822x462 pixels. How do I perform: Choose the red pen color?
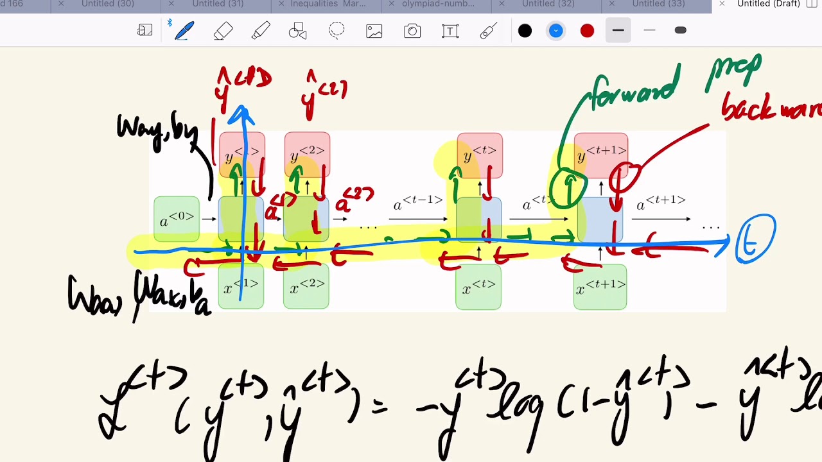[x=587, y=31]
